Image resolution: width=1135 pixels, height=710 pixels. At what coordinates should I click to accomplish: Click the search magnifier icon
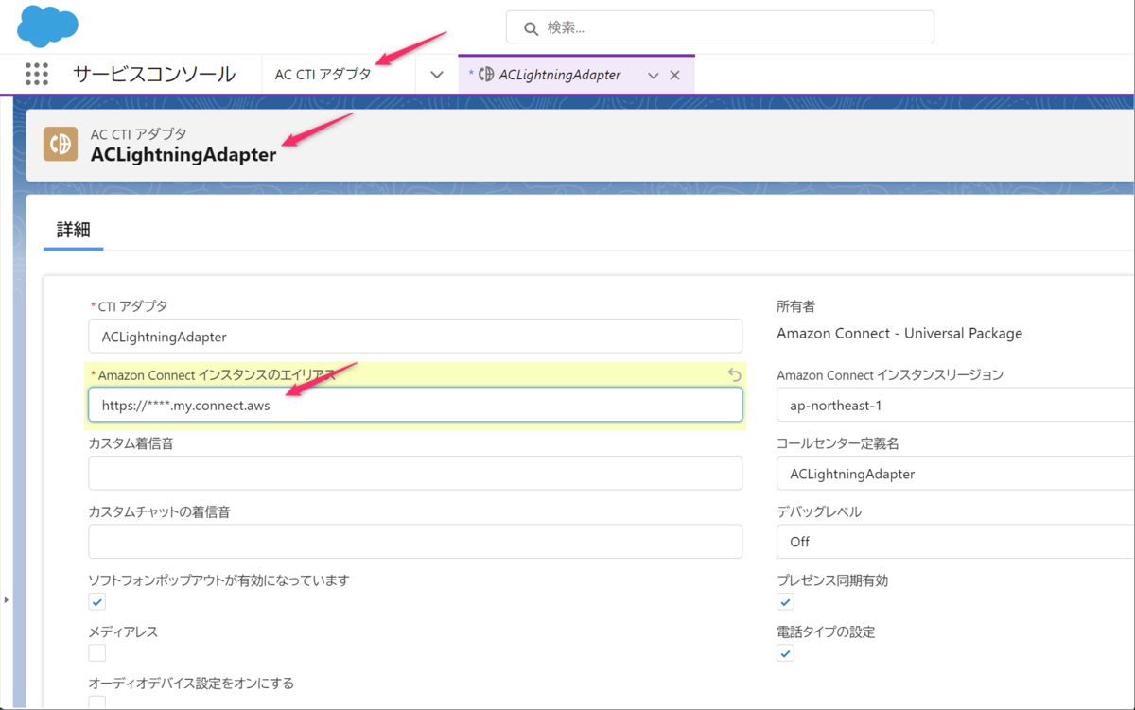pyautogui.click(x=532, y=27)
